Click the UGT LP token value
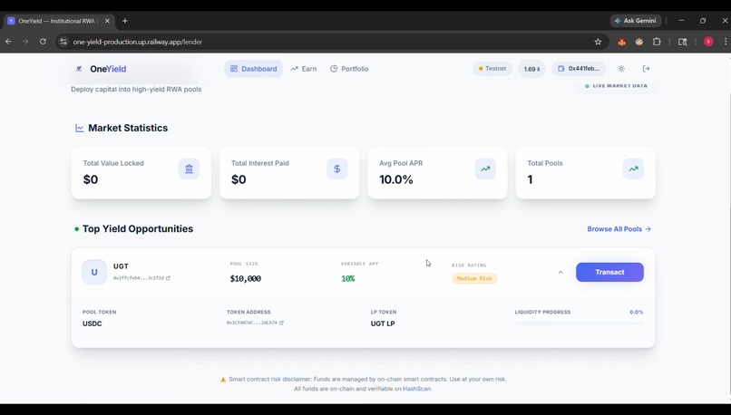Viewport: 731px width, 415px height. (383, 323)
